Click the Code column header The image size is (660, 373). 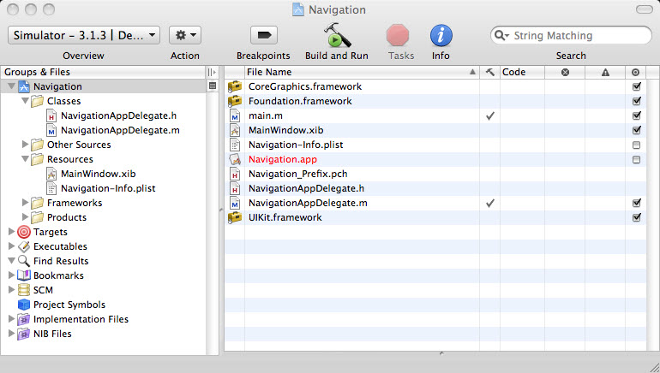(522, 72)
